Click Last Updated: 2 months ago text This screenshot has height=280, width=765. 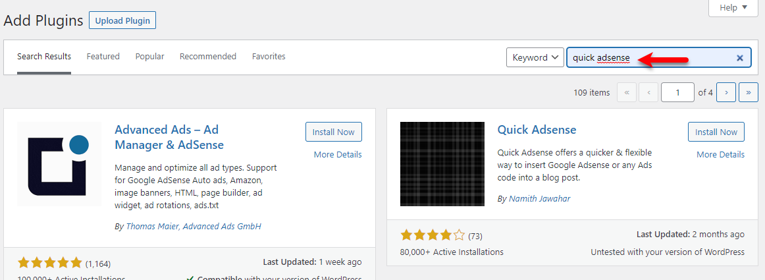691,235
